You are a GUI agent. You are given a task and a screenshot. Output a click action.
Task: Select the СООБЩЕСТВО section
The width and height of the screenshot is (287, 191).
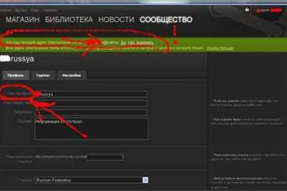166,20
